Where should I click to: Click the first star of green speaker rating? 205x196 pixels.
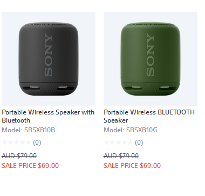point(107,143)
